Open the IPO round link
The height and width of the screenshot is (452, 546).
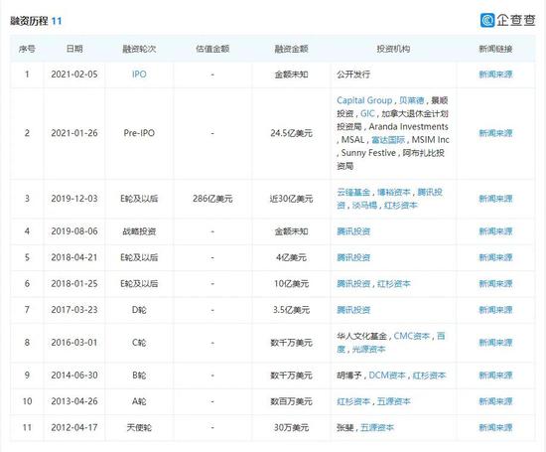[139, 75]
